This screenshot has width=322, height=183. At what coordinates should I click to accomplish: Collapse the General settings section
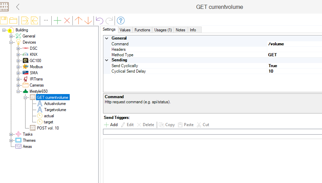click(x=106, y=39)
